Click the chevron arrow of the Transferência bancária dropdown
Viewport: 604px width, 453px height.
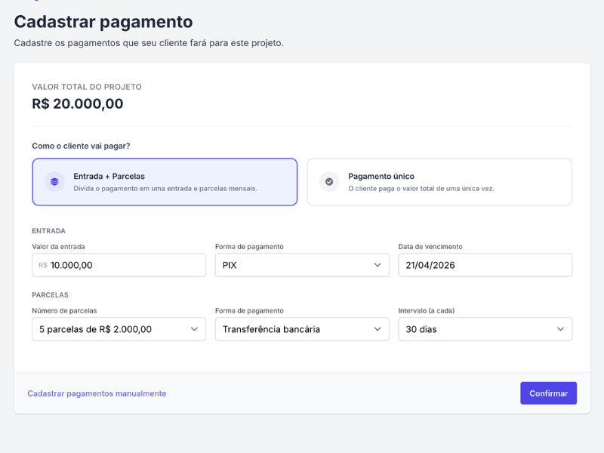tap(377, 329)
